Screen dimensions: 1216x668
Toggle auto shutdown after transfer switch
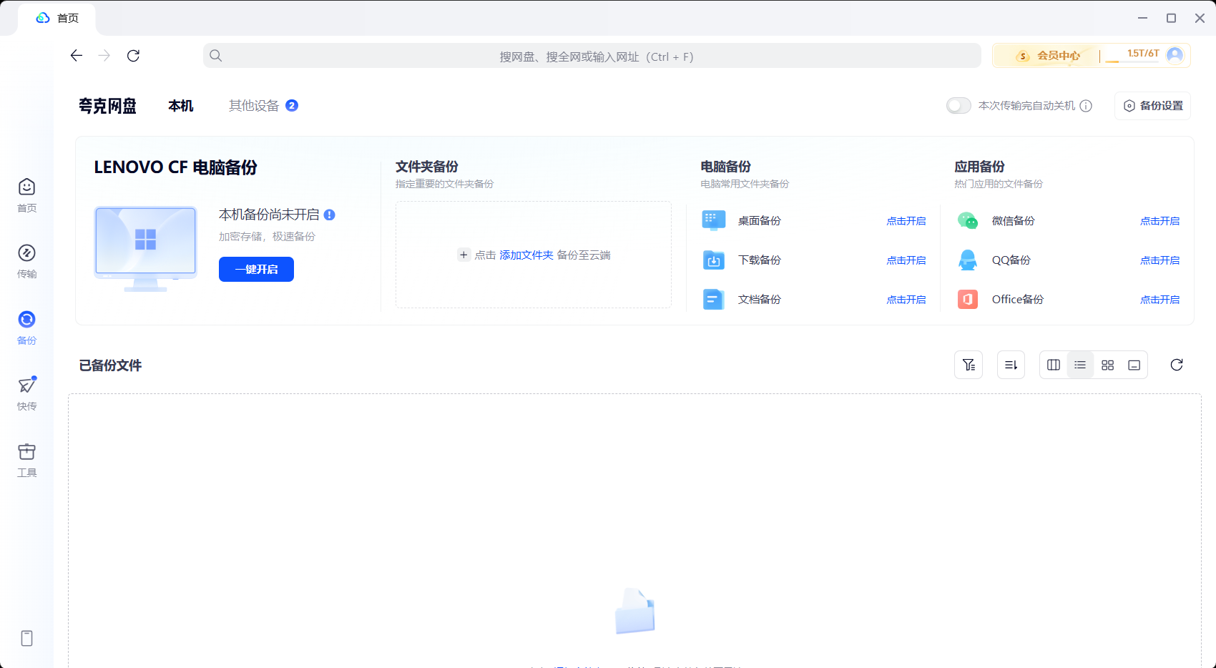click(x=958, y=106)
